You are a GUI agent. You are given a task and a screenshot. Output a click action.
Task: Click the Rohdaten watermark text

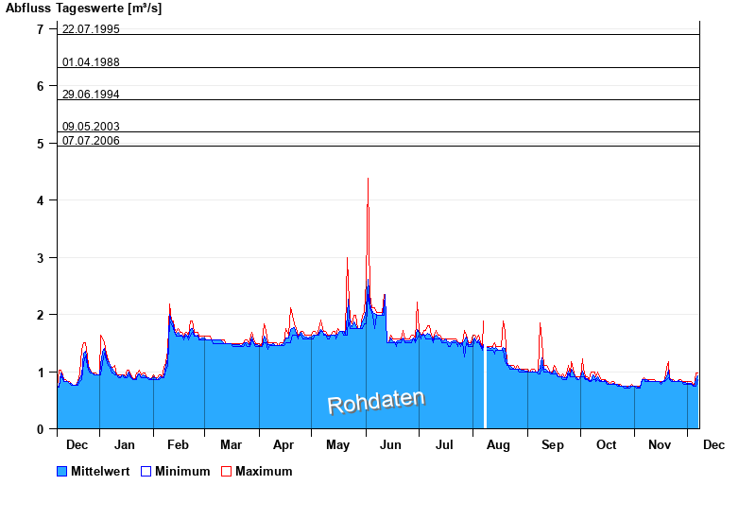tap(376, 402)
